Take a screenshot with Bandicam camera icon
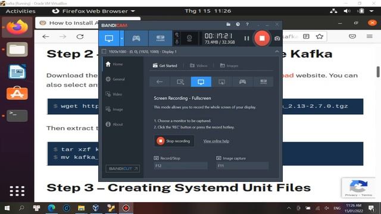The height and width of the screenshot is (214, 381). click(x=277, y=38)
